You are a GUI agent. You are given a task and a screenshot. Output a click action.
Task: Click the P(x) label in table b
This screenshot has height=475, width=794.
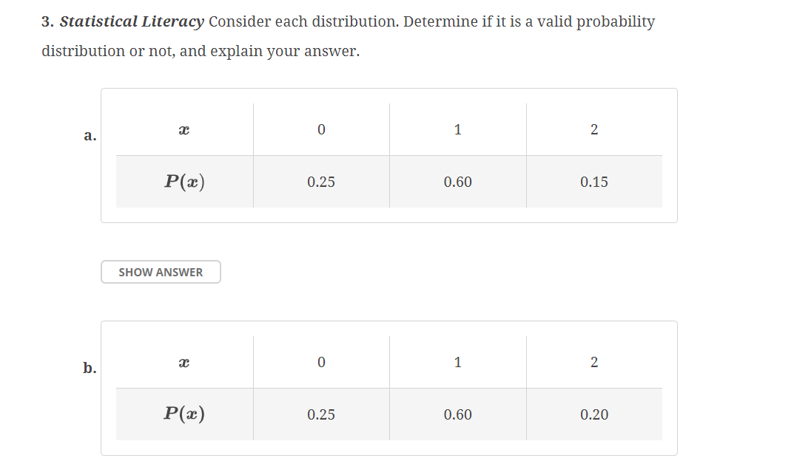pos(184,413)
